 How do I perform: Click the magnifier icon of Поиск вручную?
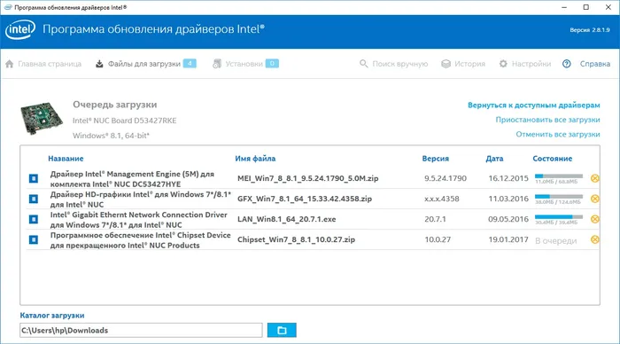[x=363, y=64]
